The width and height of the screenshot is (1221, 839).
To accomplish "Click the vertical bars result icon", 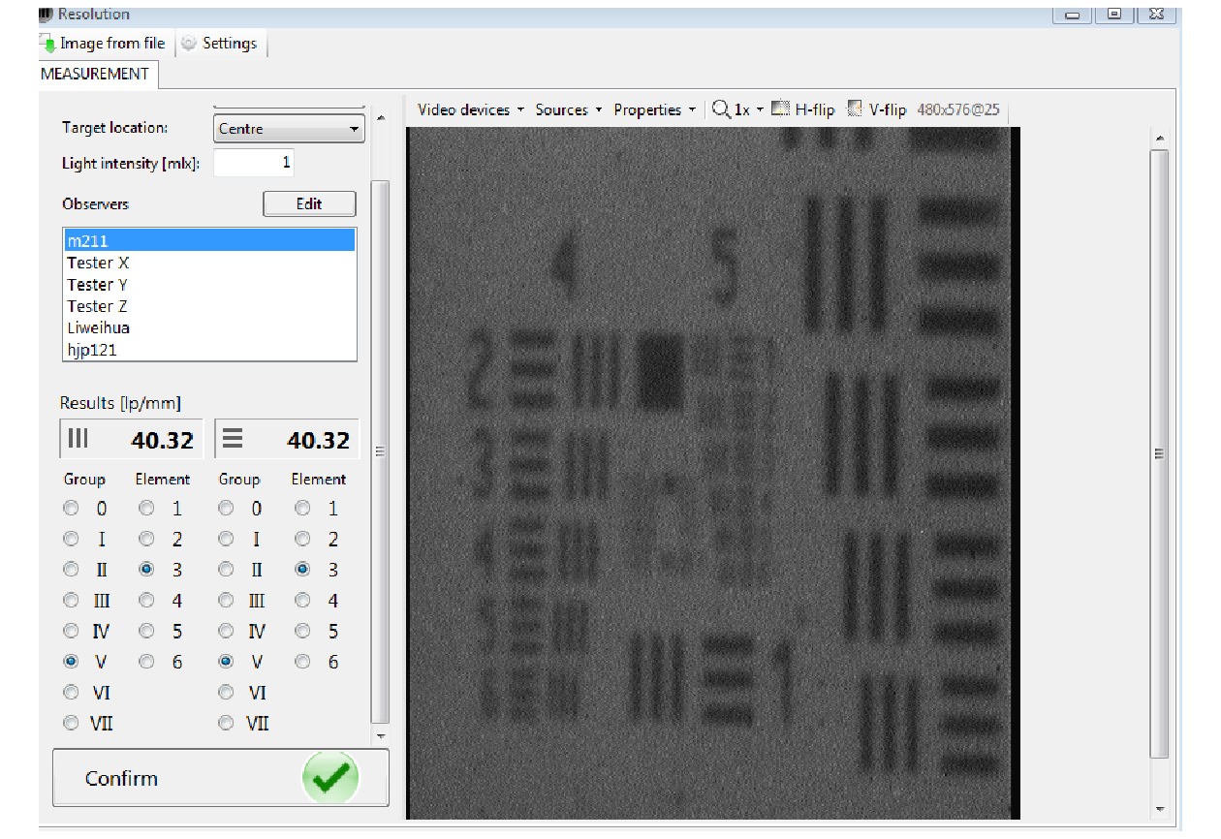I will click(78, 439).
